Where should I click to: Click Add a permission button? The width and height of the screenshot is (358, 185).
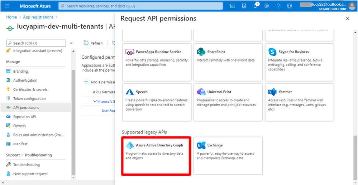pyautogui.click(x=99, y=82)
